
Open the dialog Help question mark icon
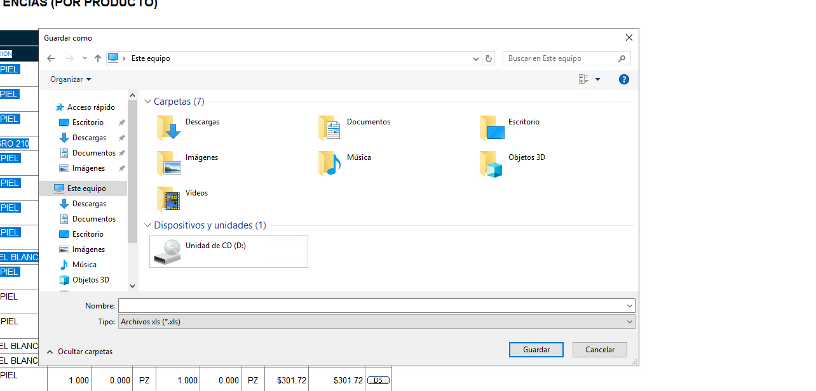click(x=623, y=79)
